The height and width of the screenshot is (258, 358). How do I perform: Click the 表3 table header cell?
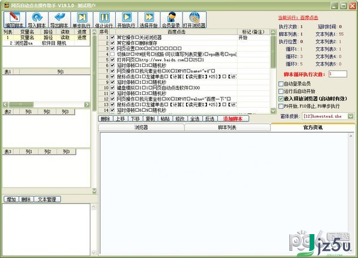(x=8, y=152)
